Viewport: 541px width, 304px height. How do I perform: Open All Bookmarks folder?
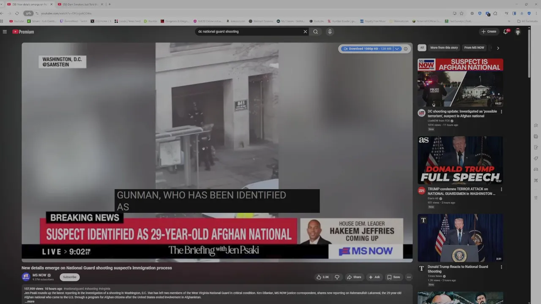[527, 21]
